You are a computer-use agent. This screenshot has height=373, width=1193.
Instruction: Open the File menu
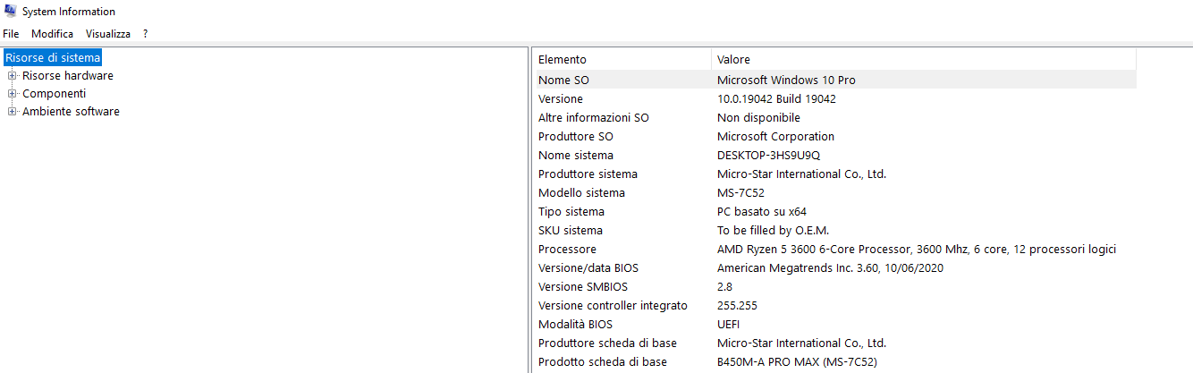point(11,33)
